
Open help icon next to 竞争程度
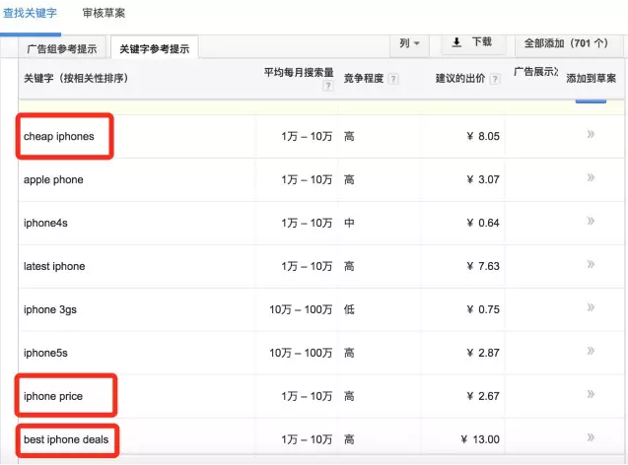click(393, 79)
